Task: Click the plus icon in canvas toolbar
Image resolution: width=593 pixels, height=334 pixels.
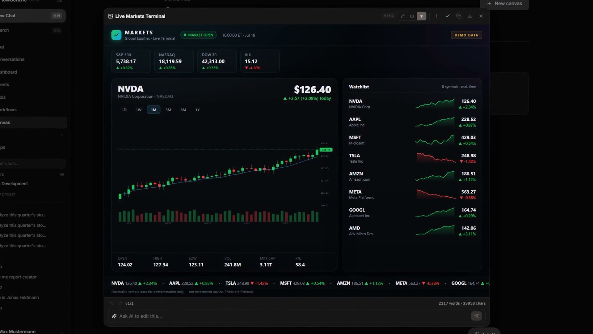Action: (x=437, y=16)
